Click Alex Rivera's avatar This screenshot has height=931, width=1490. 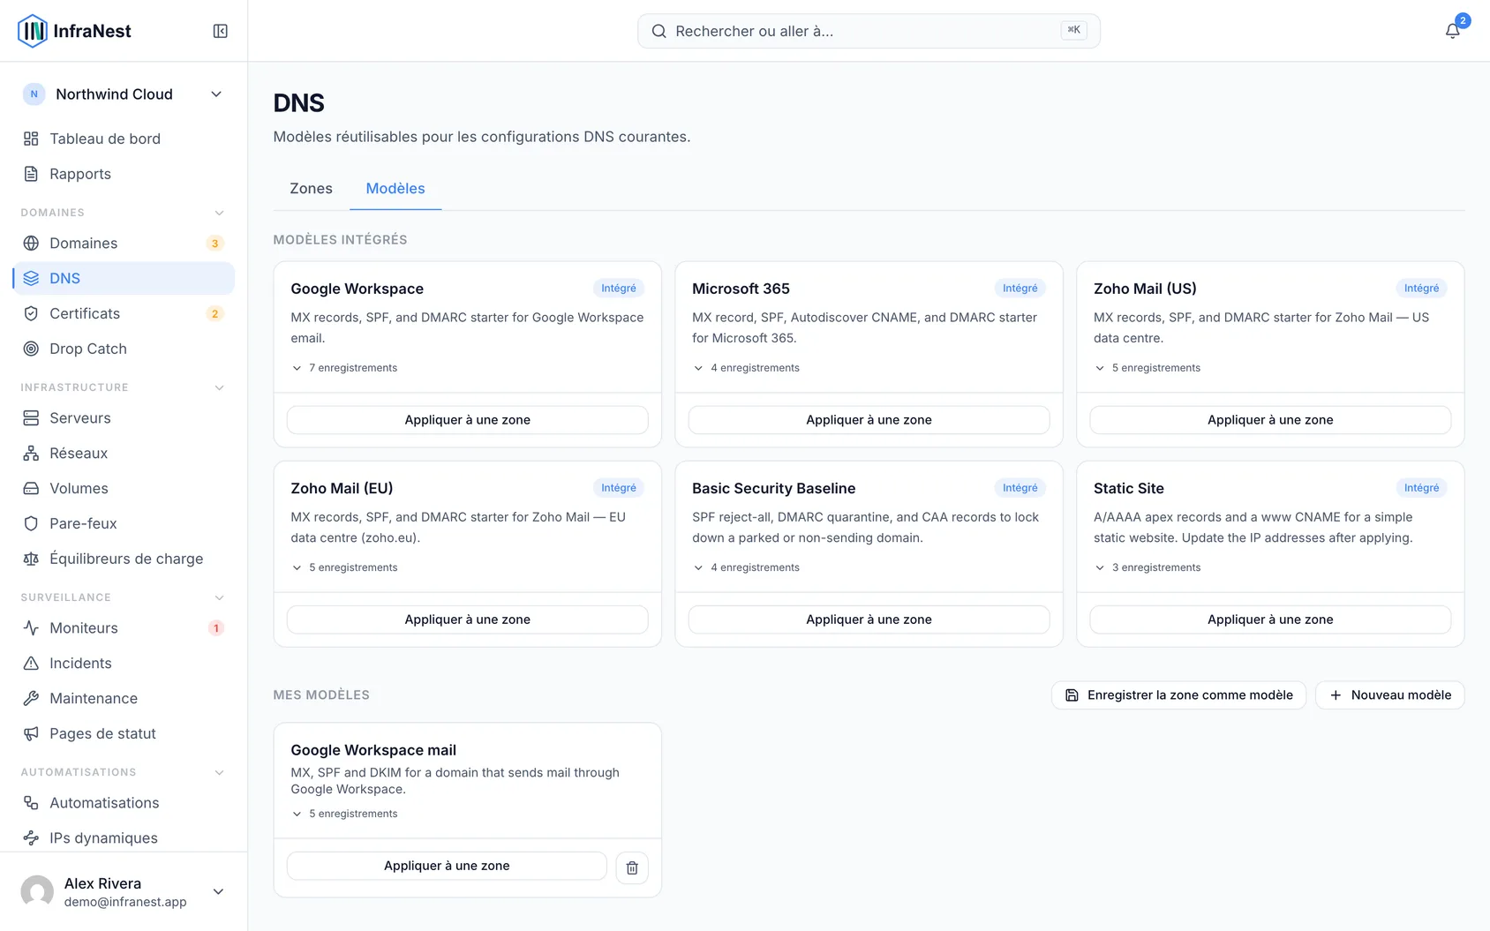tap(37, 891)
